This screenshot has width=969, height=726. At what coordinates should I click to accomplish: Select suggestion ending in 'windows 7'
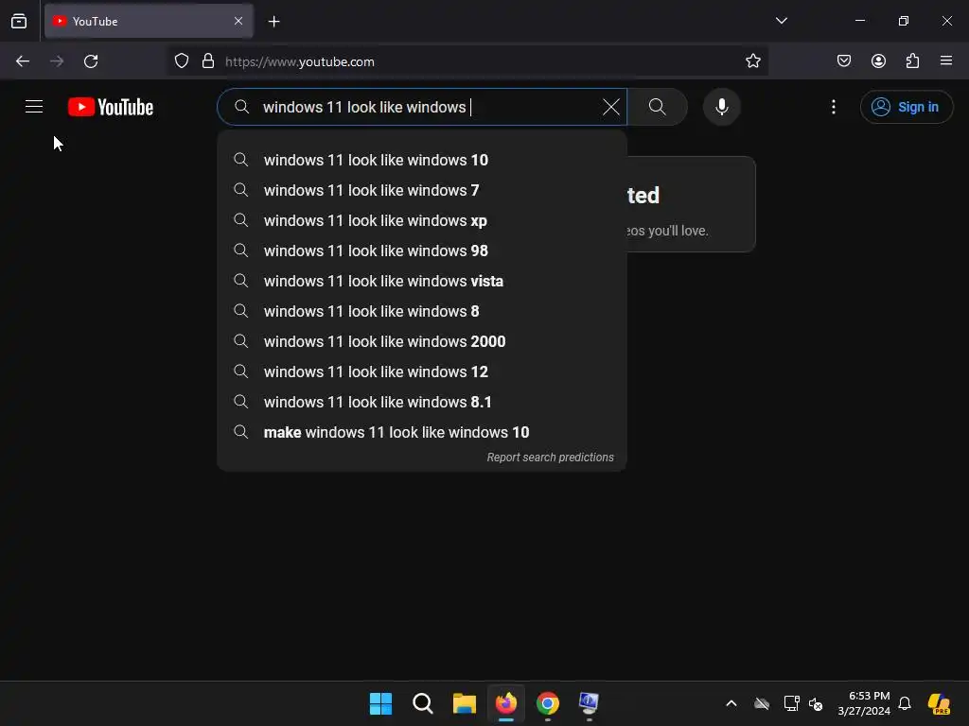point(422,190)
